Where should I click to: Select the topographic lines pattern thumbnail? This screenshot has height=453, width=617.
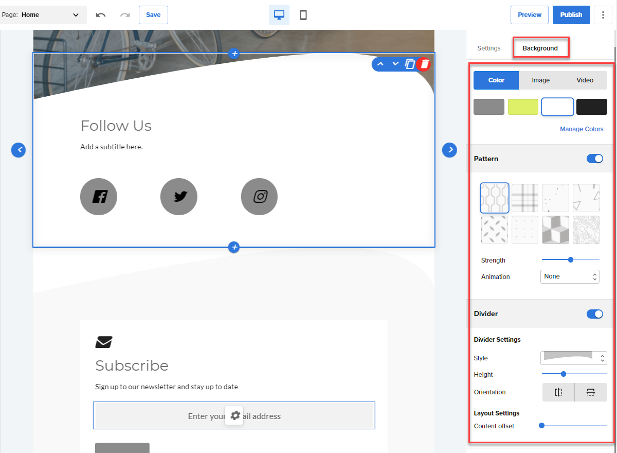(x=586, y=230)
